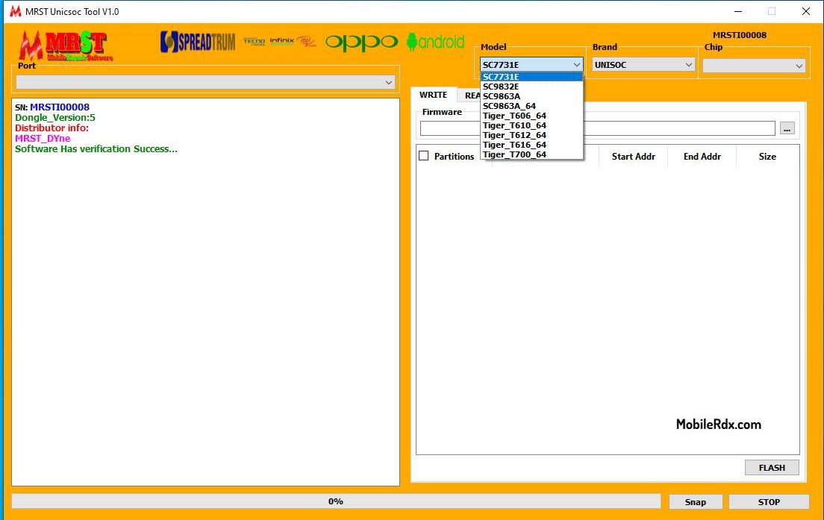Click the OPPO logo

point(361,42)
